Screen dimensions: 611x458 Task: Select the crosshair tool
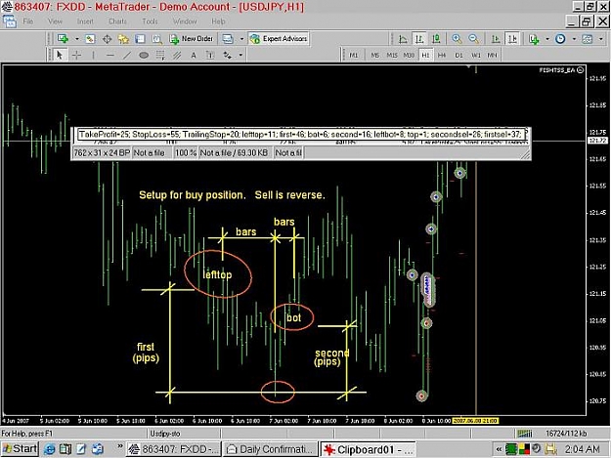pyautogui.click(x=77, y=55)
